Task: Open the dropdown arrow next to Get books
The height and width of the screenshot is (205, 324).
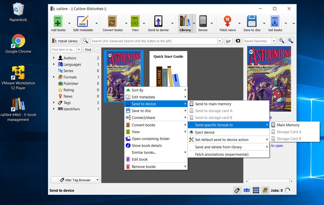Action: [x=286, y=23]
